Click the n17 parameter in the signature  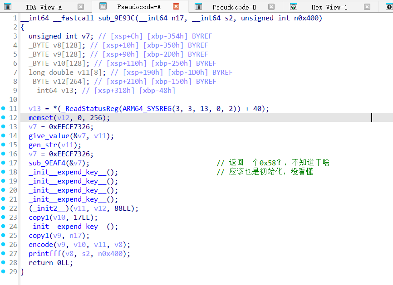coord(178,18)
